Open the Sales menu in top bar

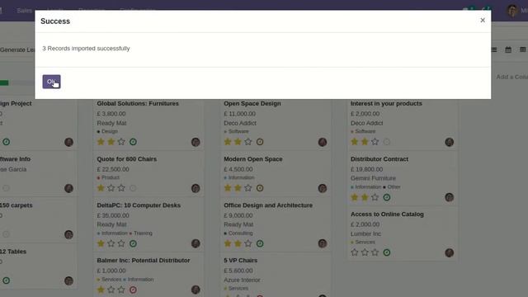(24, 11)
